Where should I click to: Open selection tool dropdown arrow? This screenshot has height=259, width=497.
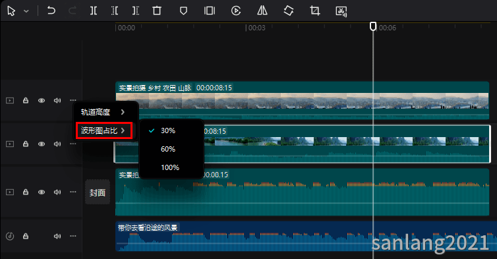(26, 11)
